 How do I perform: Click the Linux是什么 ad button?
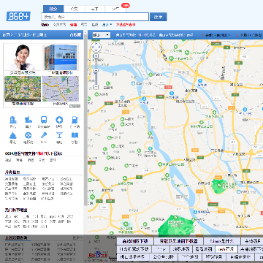(222, 241)
